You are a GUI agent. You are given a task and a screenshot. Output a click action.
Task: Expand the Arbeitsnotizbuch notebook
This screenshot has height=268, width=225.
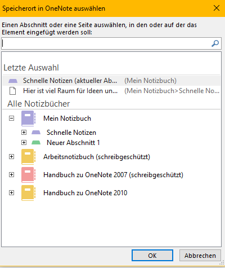[12, 157]
